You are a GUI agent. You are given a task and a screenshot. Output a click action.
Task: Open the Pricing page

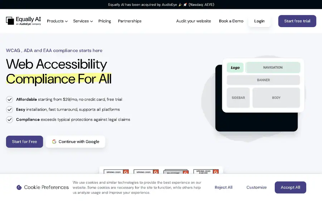(x=104, y=21)
